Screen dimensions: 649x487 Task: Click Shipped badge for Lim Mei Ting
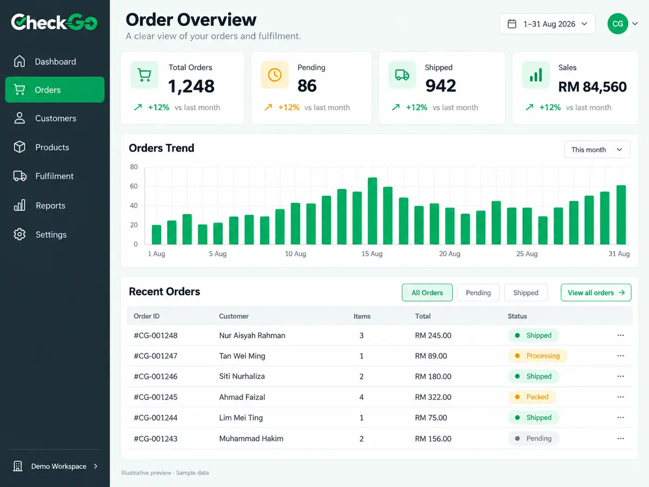coord(533,417)
